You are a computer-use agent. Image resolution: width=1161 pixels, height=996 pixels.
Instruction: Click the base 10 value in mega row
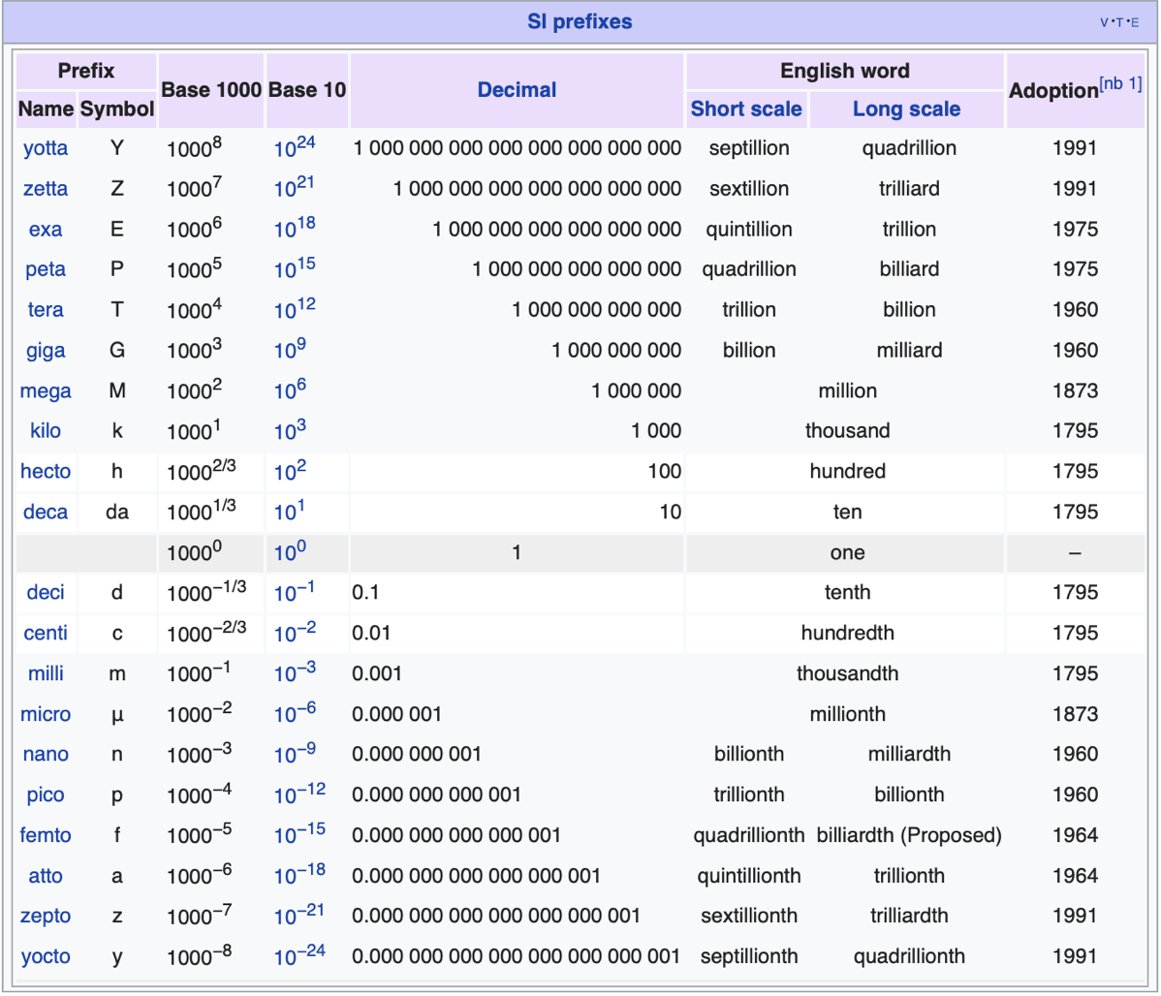pyautogui.click(x=290, y=391)
